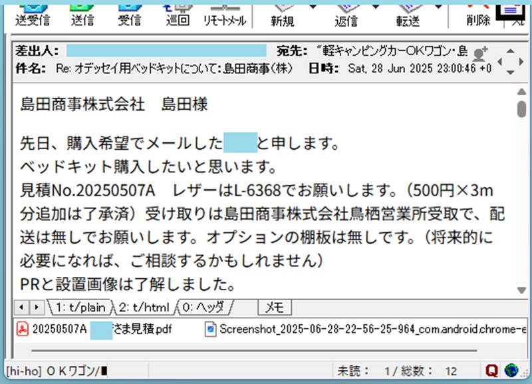This screenshot has width=532, height=384.
Task: Forward the message with 転送
Action: [408, 15]
